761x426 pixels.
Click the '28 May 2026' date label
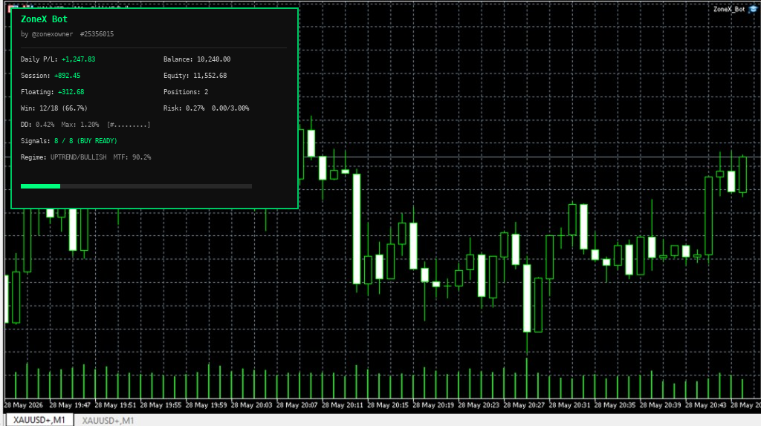[x=23, y=405]
